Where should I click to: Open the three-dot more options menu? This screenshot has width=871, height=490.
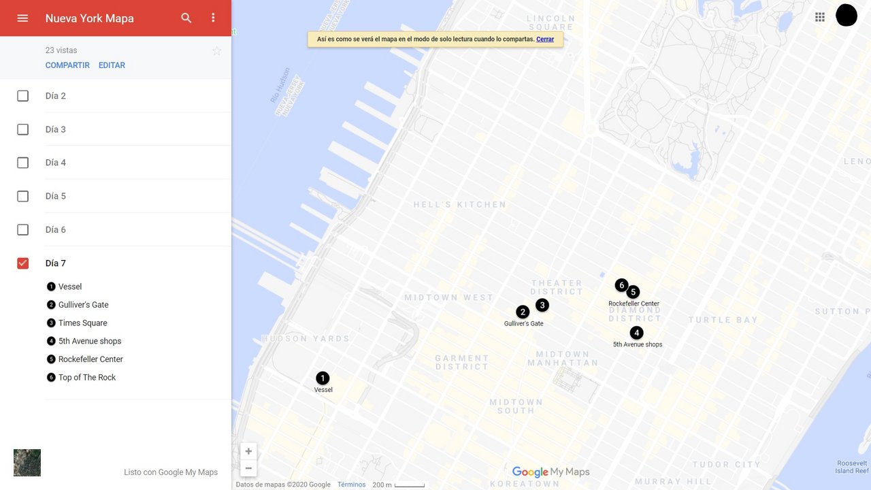[213, 18]
